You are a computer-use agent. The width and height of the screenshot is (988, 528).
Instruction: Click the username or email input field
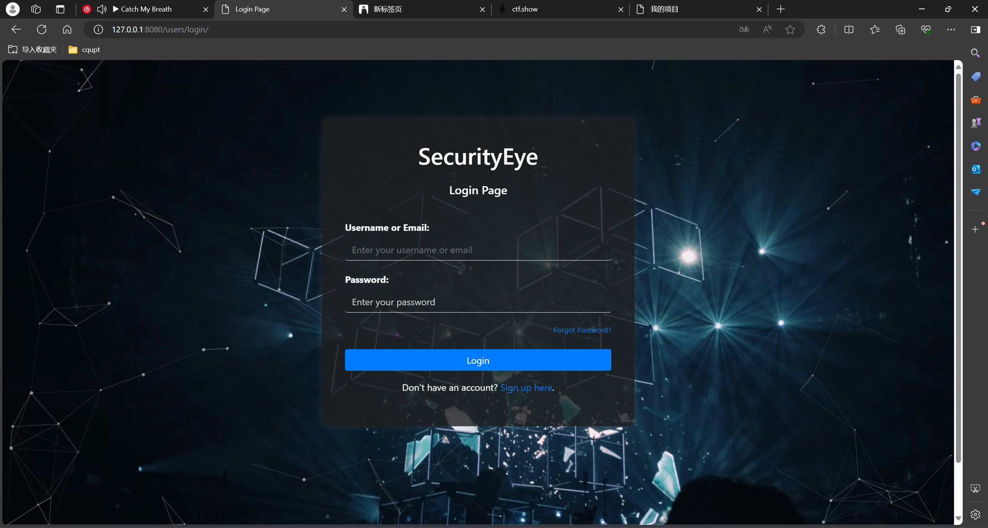[478, 251]
